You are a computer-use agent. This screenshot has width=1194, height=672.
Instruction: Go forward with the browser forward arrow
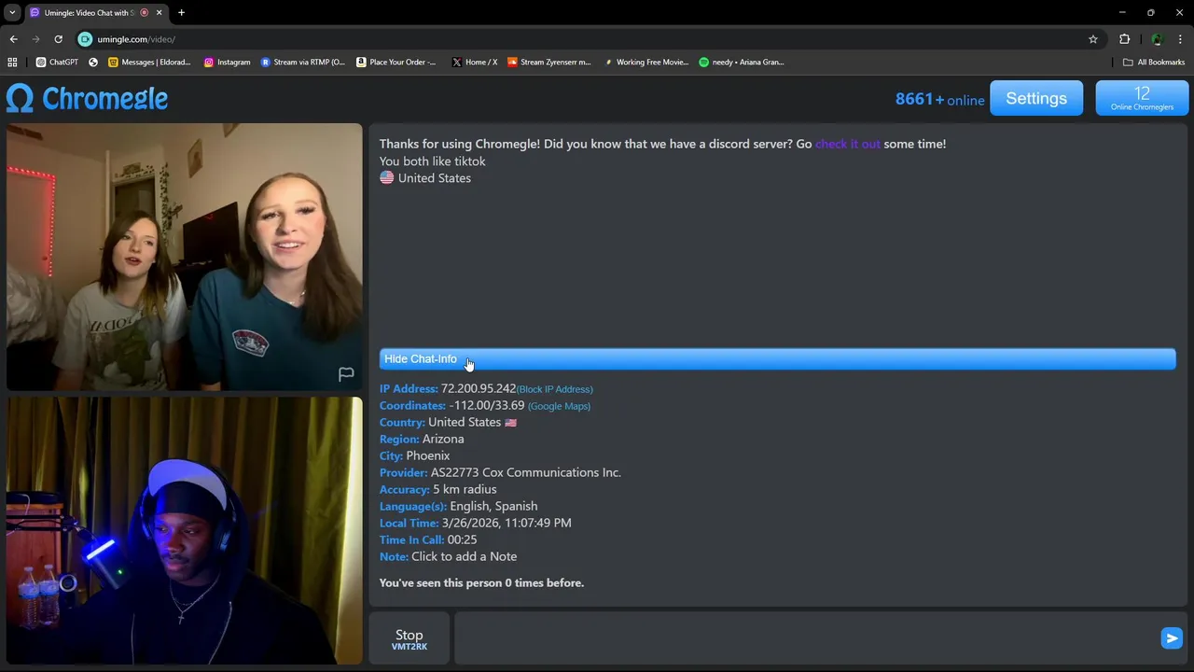pos(35,39)
